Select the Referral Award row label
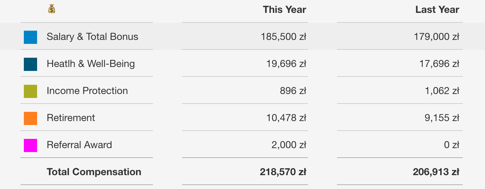Image resolution: width=485 pixels, height=189 pixels. [79, 145]
